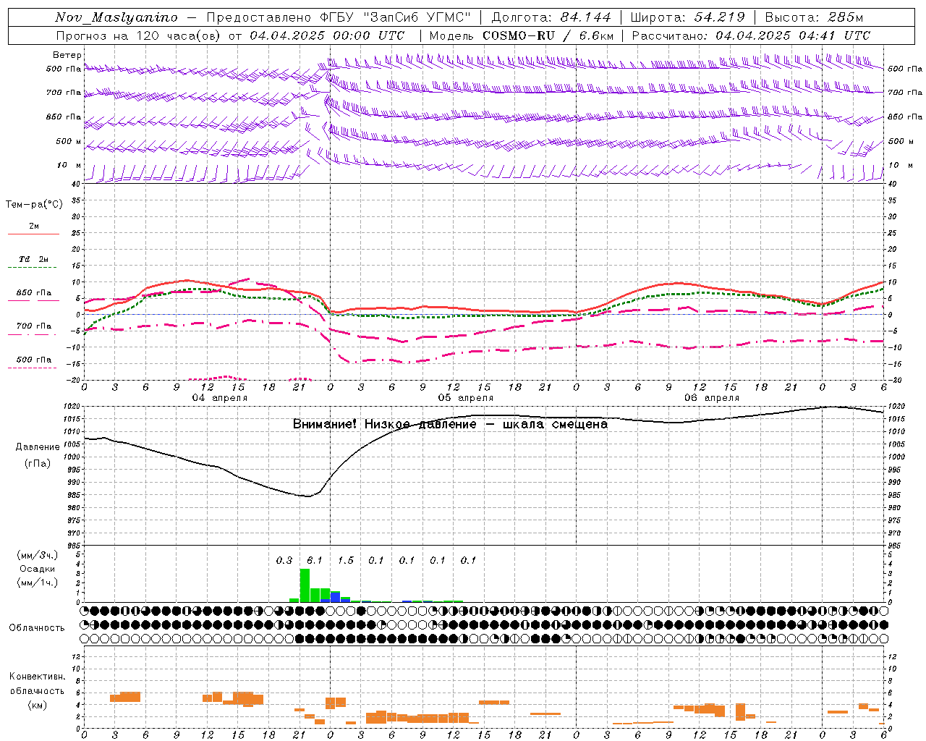Click the Конвективн. облачность panel label
Screen dimensions: 926x741
pos(37,684)
